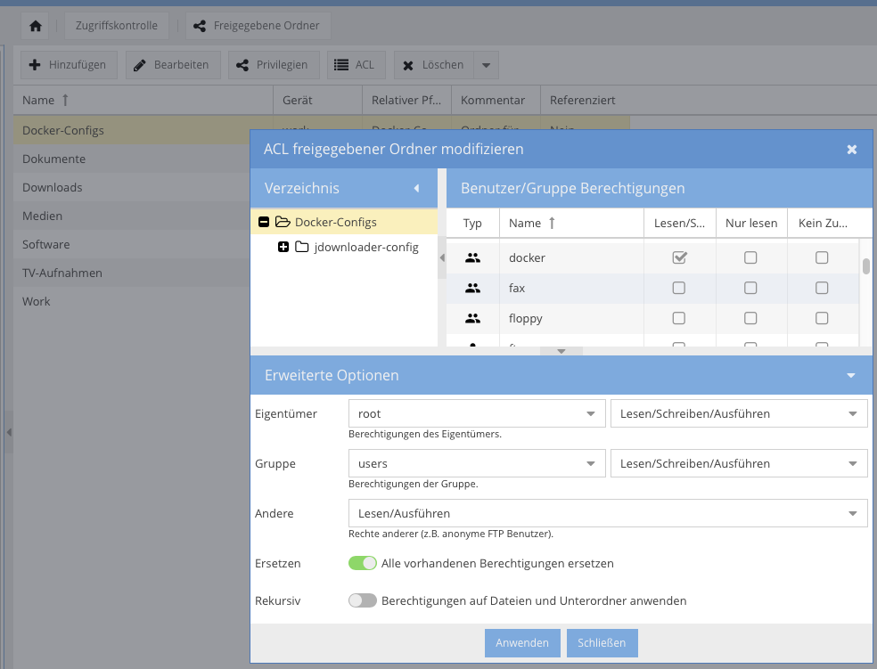
Task: Select jdownloader-config folder in tree
Action: coord(366,247)
